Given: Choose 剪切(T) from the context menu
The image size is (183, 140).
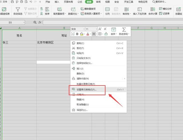Looking at the screenshot, I should click(x=99, y=48).
